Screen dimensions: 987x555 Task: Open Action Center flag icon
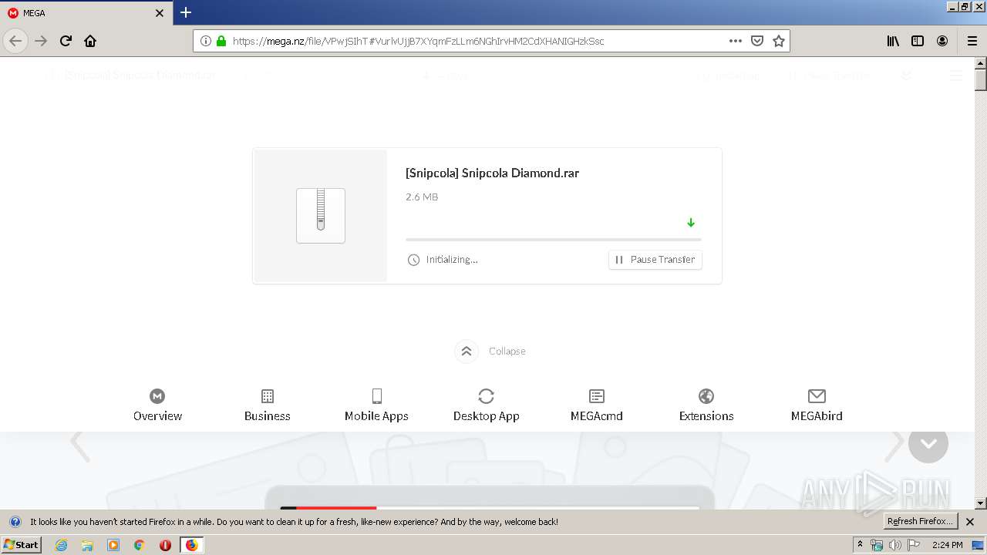(x=914, y=545)
